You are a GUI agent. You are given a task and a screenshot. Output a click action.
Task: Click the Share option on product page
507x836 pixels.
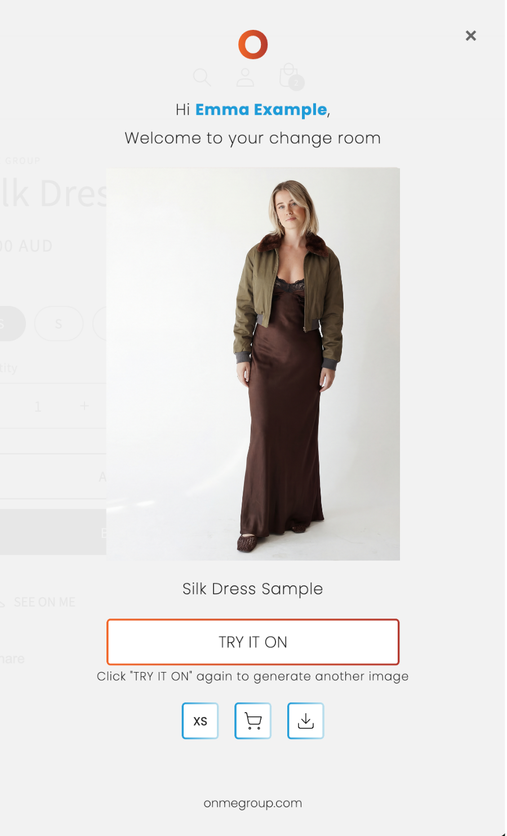[x=11, y=659]
